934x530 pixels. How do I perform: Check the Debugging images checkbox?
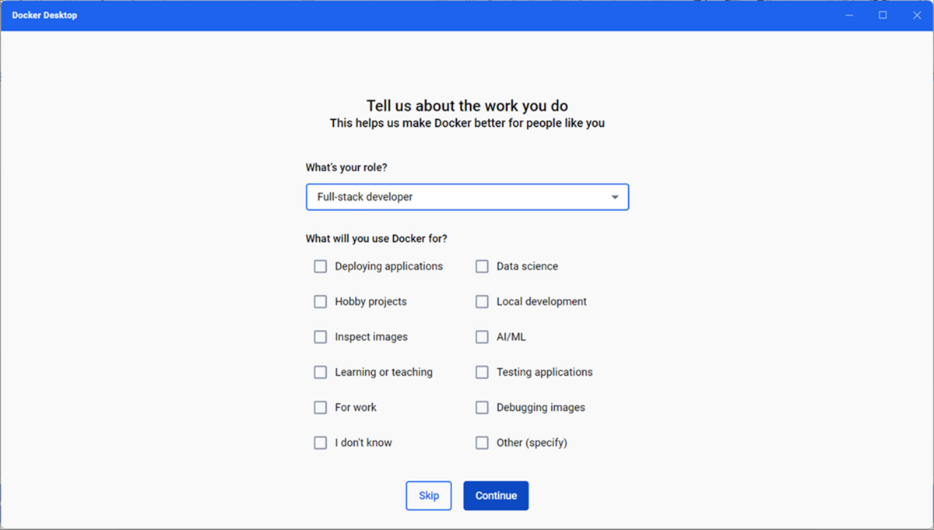tap(483, 407)
